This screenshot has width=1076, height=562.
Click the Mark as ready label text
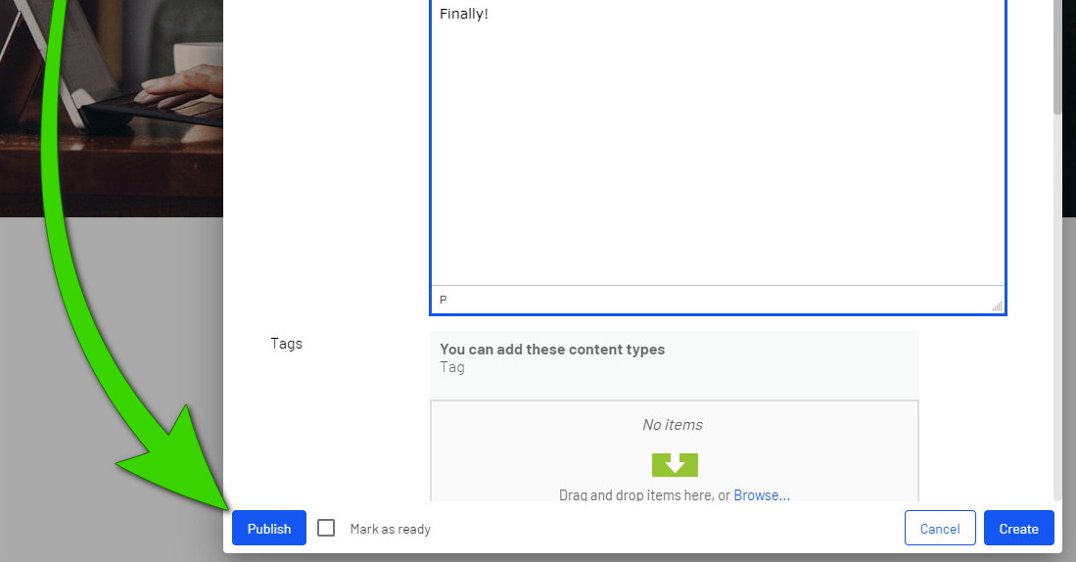[x=391, y=529]
